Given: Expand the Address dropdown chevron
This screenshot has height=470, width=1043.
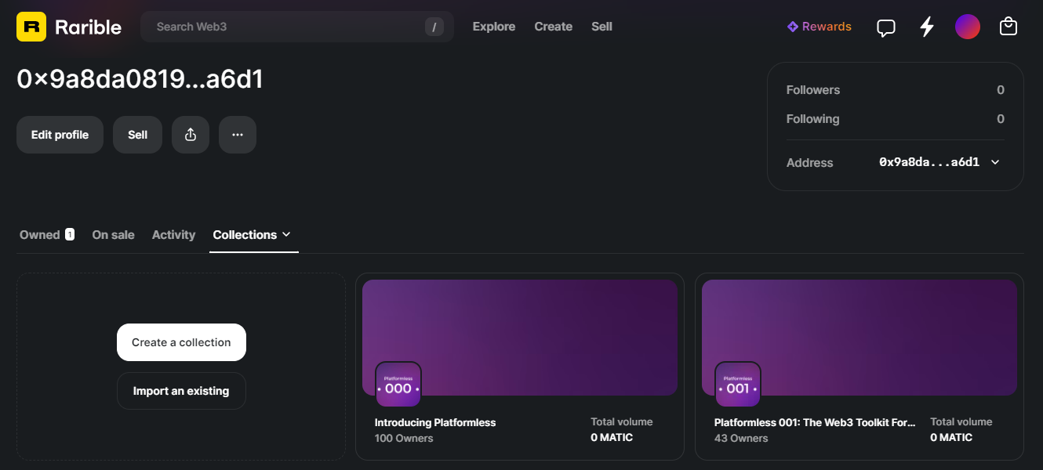Looking at the screenshot, I should (995, 162).
